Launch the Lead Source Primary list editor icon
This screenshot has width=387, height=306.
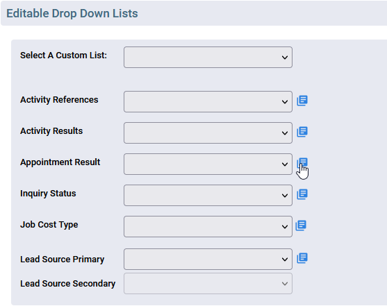pos(302,258)
